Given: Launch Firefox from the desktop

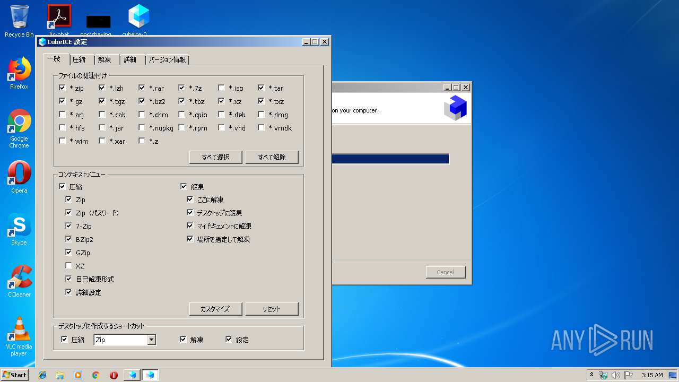Looking at the screenshot, I should 19,73.
